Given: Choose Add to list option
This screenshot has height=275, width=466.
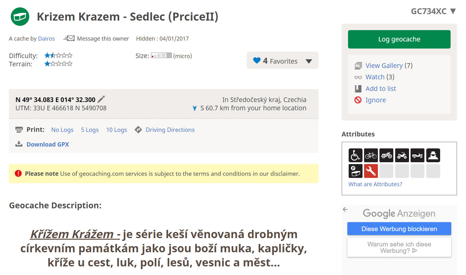Looking at the screenshot, I should [380, 88].
